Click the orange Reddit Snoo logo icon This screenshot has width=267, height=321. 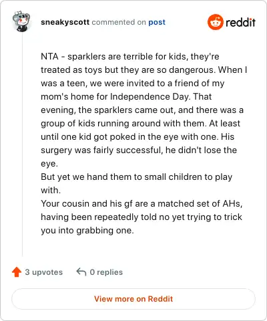click(x=216, y=22)
